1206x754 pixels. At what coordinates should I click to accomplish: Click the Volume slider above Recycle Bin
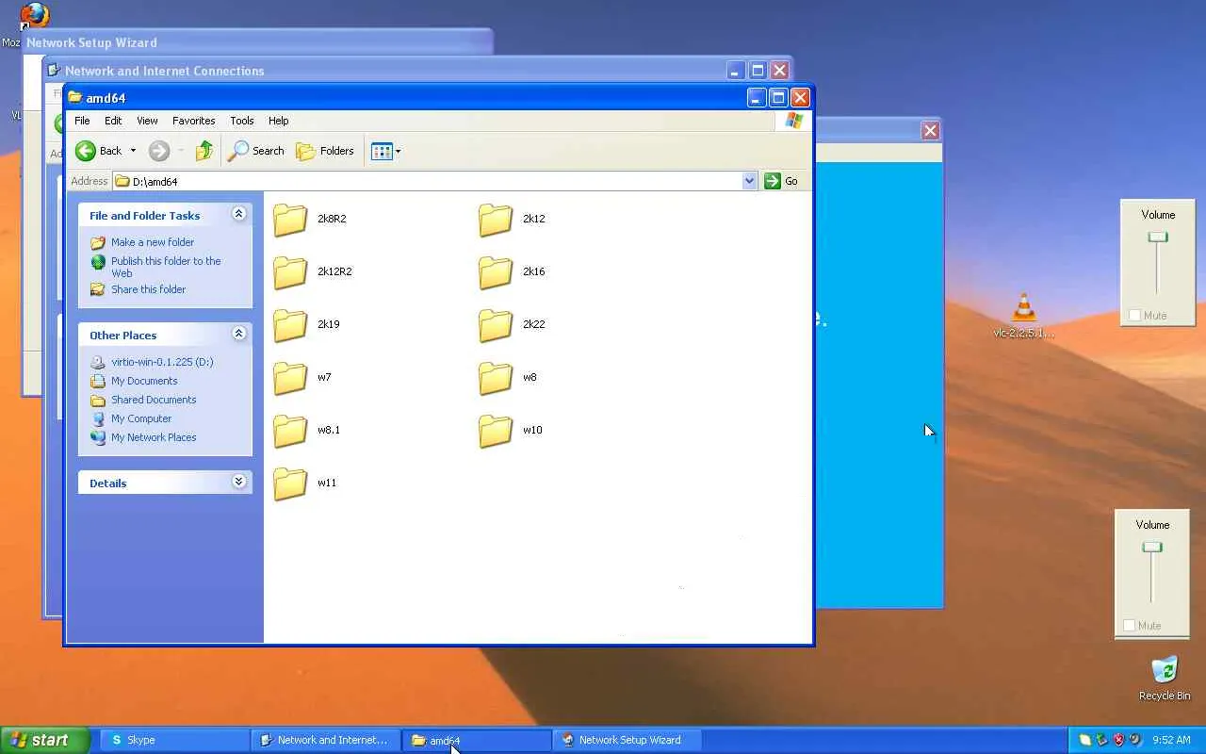coord(1152,548)
